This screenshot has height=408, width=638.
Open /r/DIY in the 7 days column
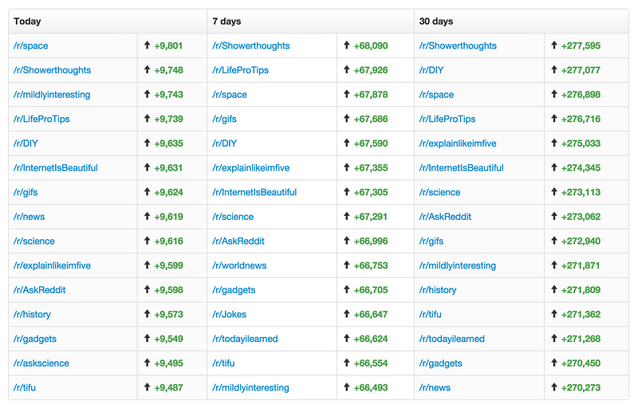tap(225, 143)
